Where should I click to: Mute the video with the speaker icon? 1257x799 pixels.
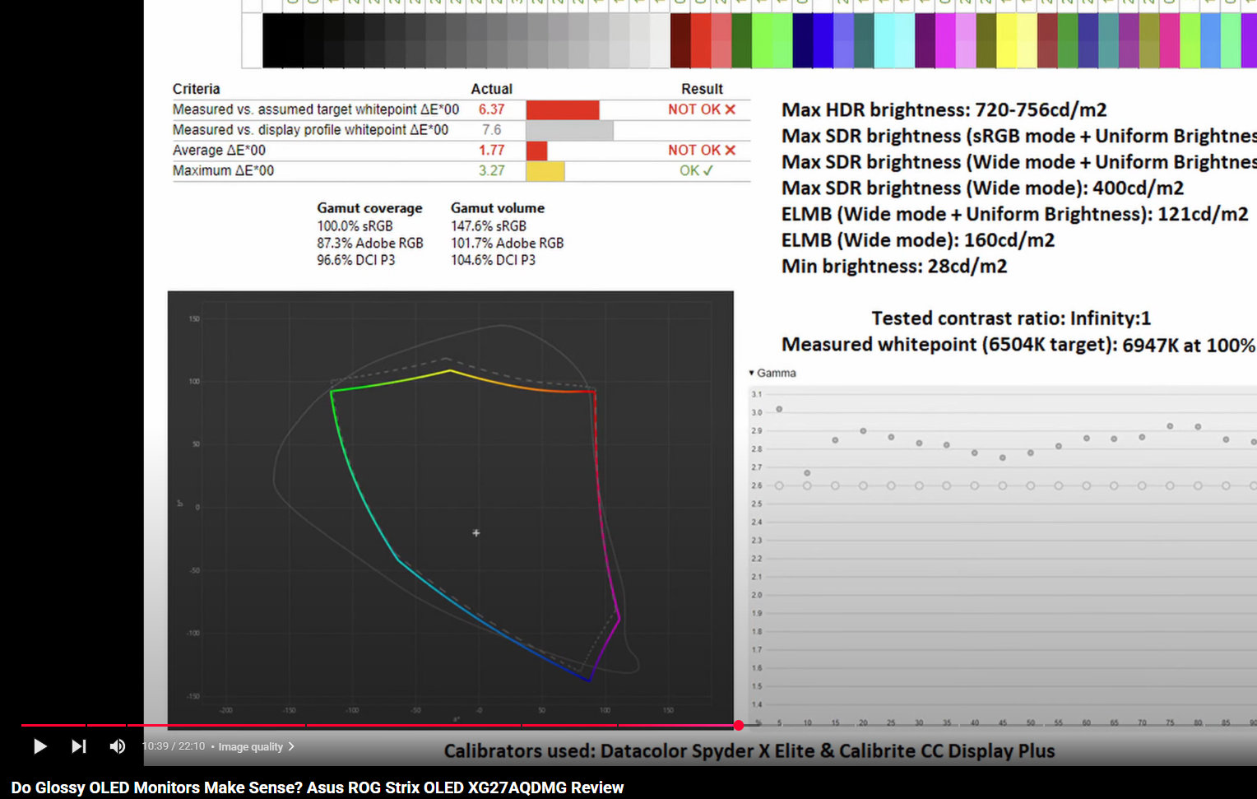coord(118,746)
